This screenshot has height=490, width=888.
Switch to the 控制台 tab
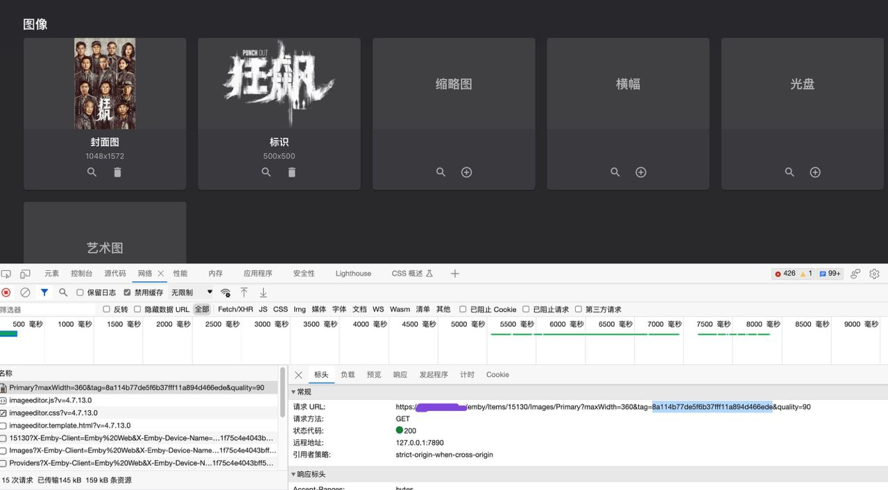point(81,274)
